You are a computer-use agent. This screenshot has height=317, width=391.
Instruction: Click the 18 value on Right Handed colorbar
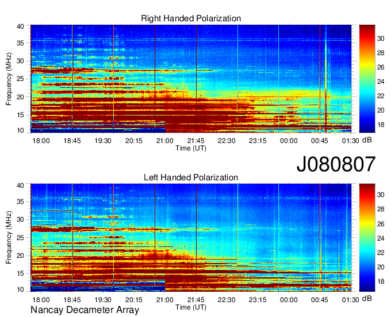point(381,125)
